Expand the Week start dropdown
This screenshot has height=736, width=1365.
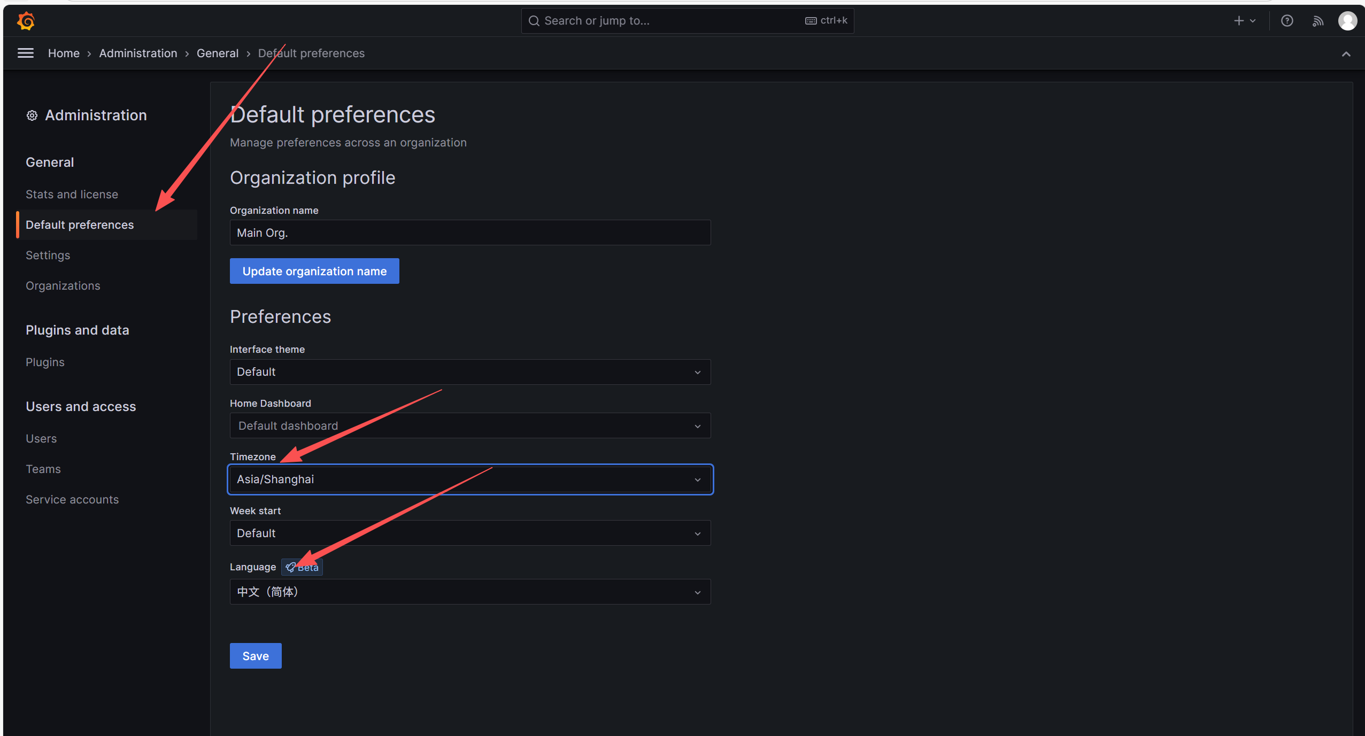click(470, 533)
